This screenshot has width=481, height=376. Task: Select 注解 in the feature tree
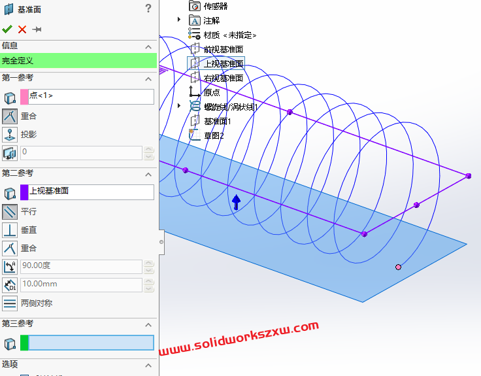click(x=212, y=20)
